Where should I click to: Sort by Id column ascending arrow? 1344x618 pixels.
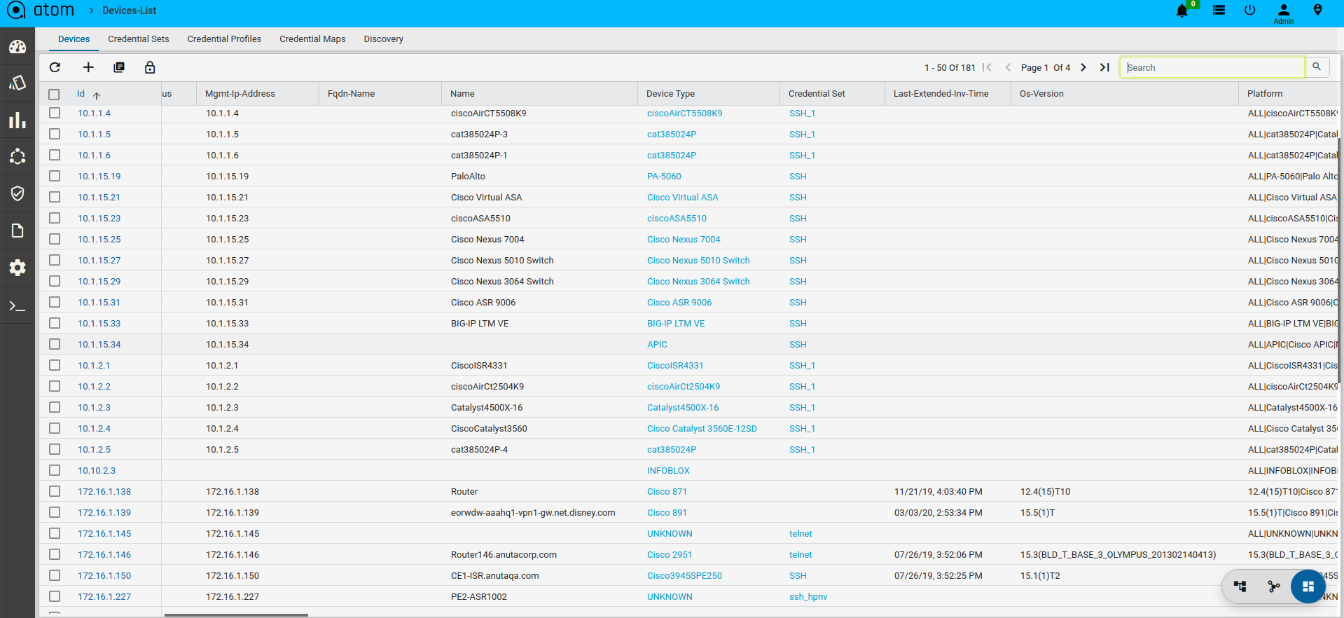pyautogui.click(x=97, y=95)
